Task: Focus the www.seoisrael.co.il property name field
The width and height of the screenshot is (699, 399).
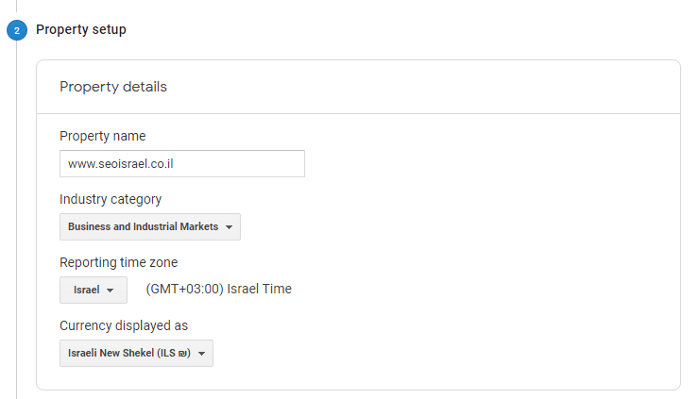Action: point(181,163)
